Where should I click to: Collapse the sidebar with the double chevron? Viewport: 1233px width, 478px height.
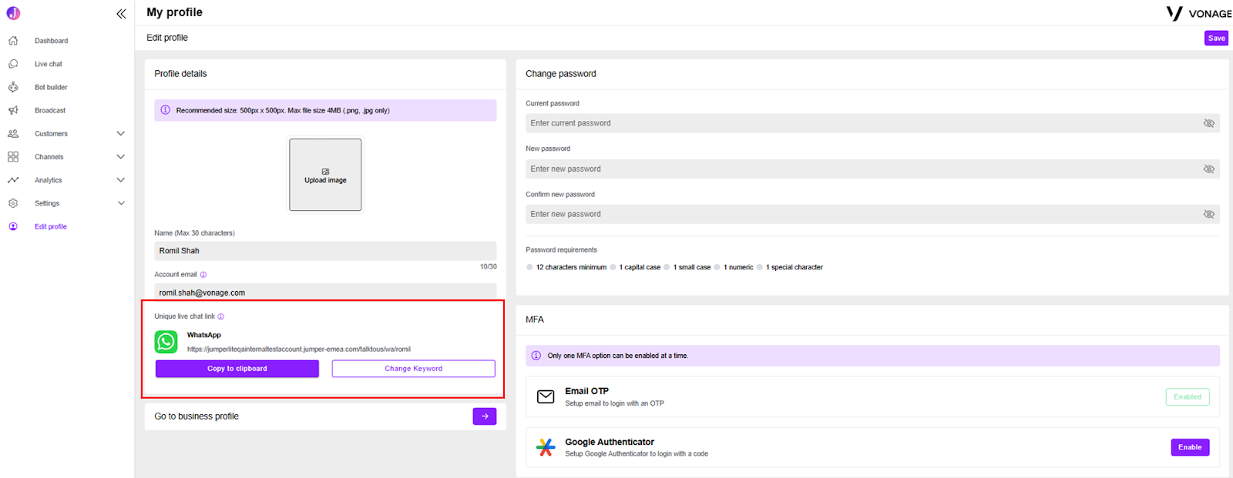pyautogui.click(x=121, y=14)
